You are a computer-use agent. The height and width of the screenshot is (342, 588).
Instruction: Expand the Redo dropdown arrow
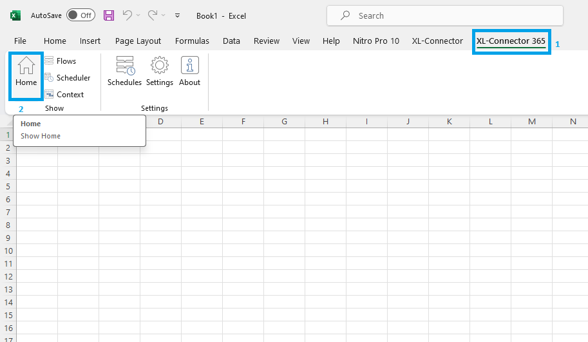163,15
